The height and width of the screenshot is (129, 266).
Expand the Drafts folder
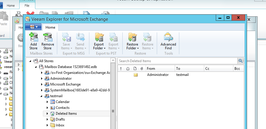click(x=47, y=119)
